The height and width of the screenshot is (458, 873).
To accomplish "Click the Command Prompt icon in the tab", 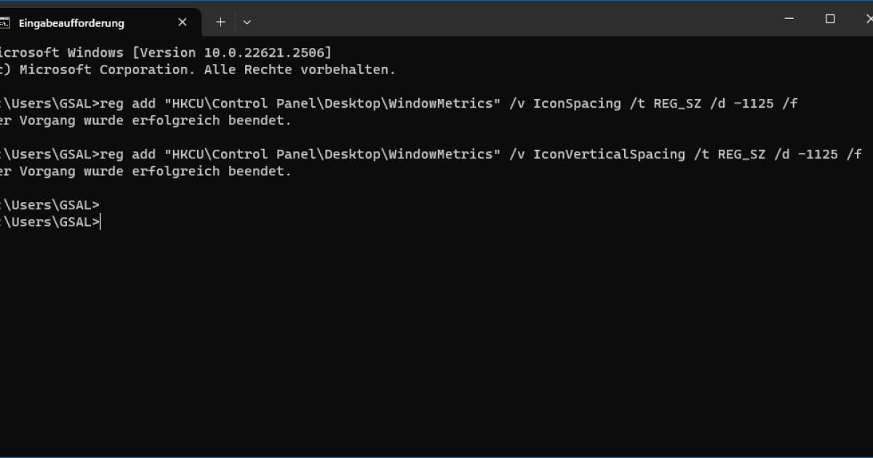I will pos(4,23).
